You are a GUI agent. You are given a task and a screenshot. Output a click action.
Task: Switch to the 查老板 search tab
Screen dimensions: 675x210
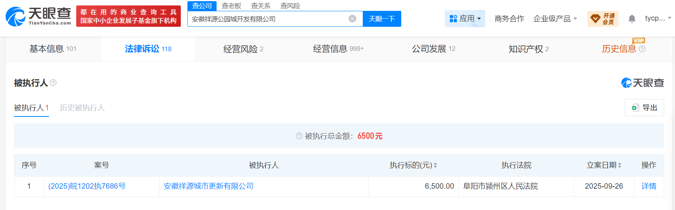(231, 6)
